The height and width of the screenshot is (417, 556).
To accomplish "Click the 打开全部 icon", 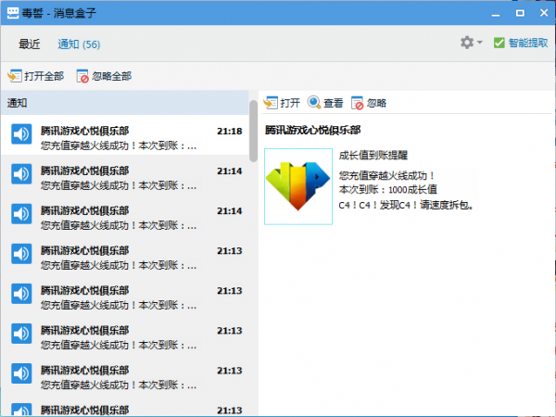I will tap(15, 76).
